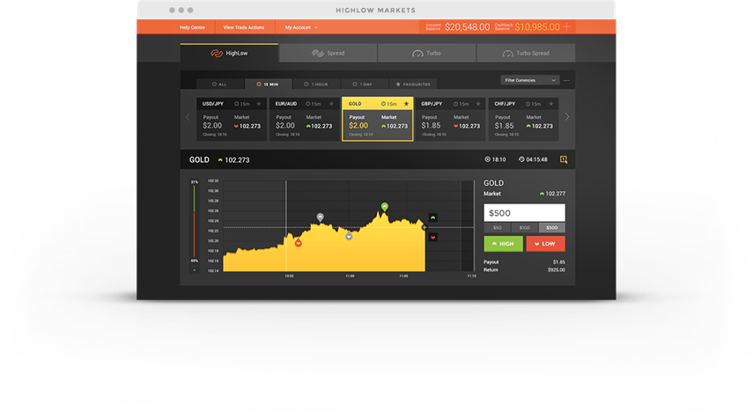Click the $500 investment amount field
Image resolution: width=753 pixels, height=420 pixels.
coord(525,213)
